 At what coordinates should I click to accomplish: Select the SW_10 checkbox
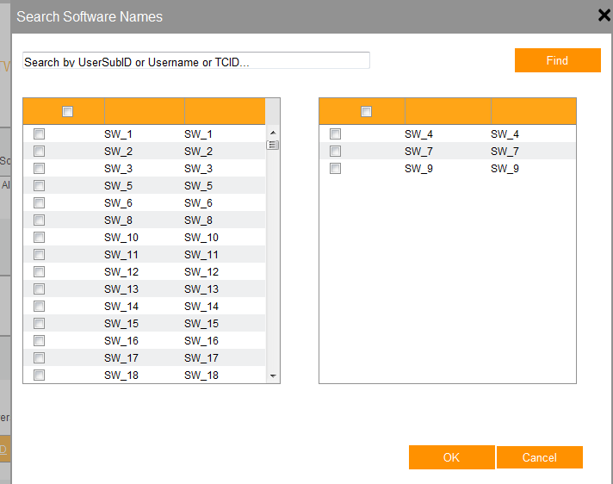click(39, 238)
